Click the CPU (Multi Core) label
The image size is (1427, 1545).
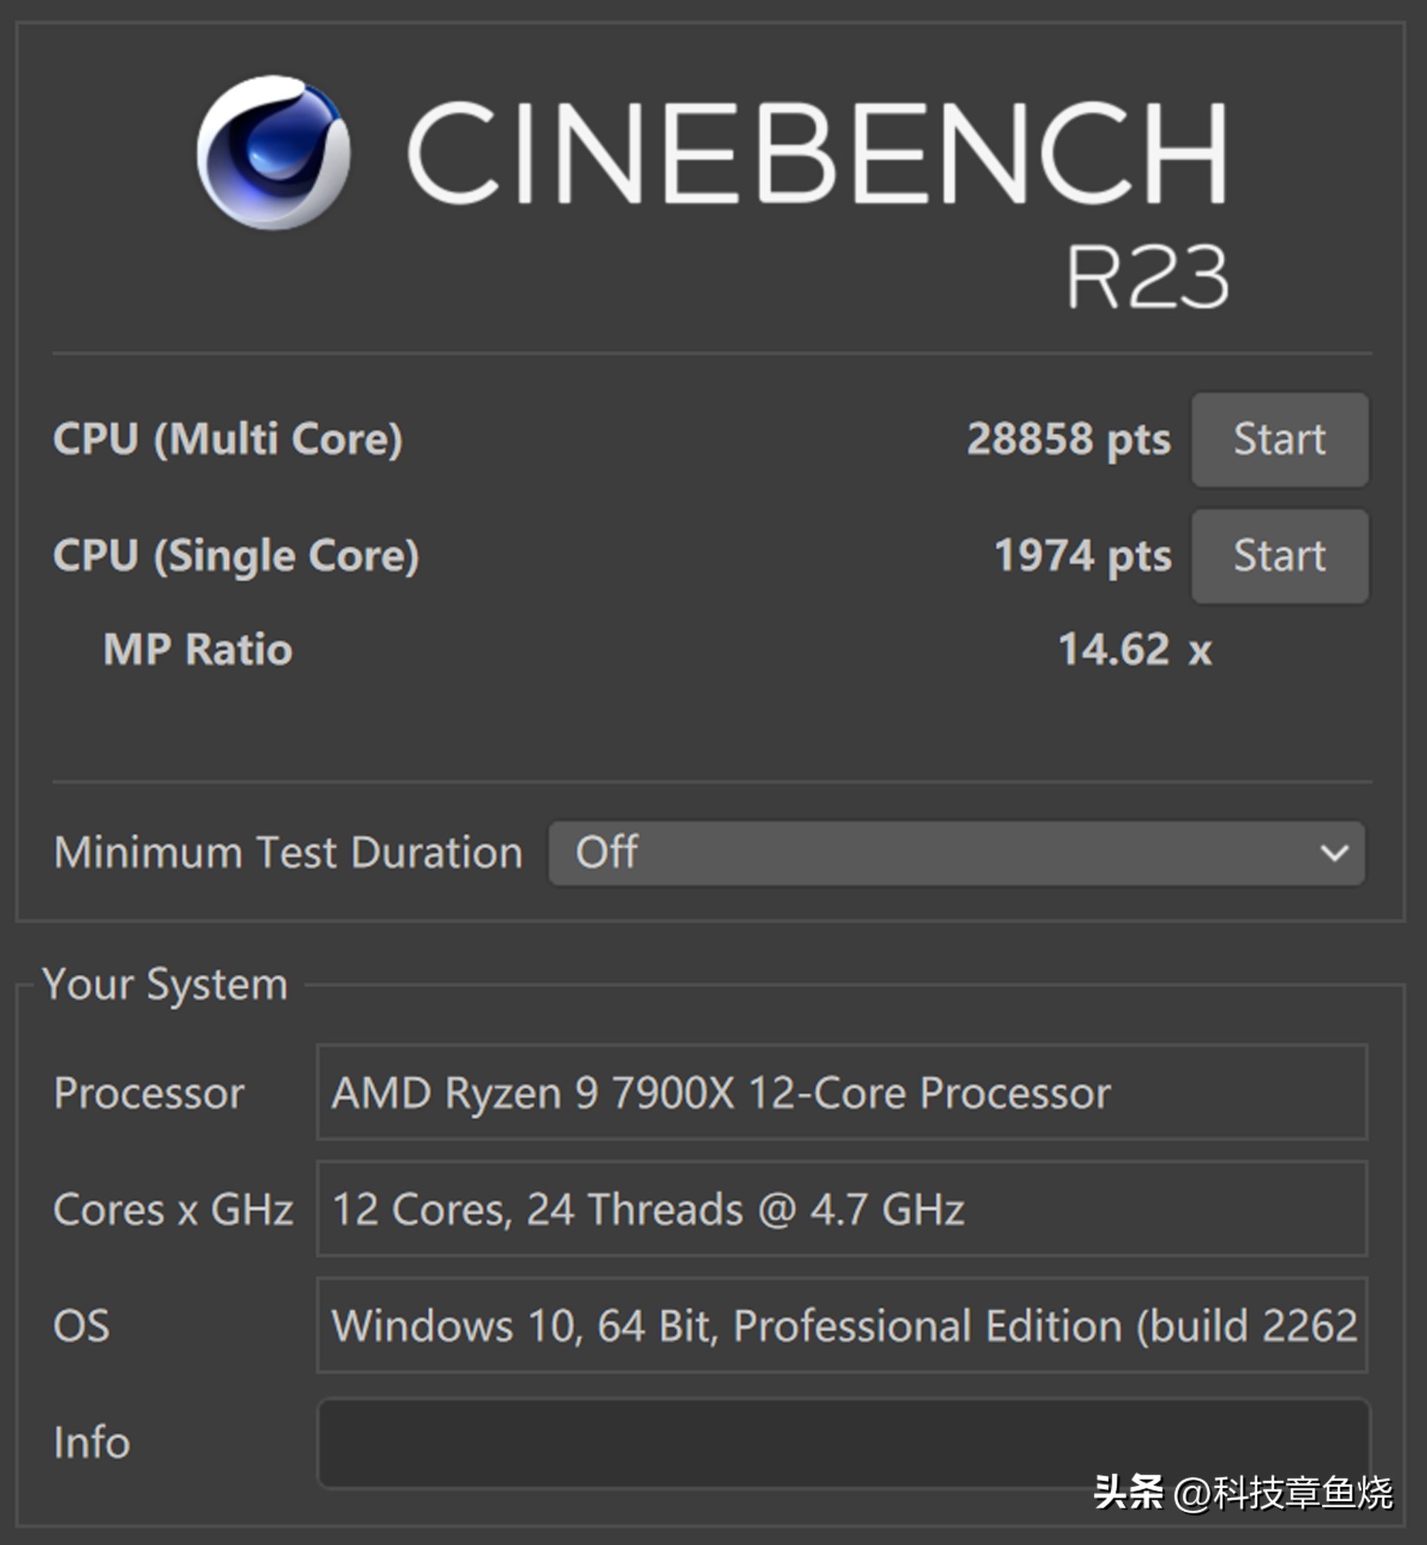click(x=228, y=440)
